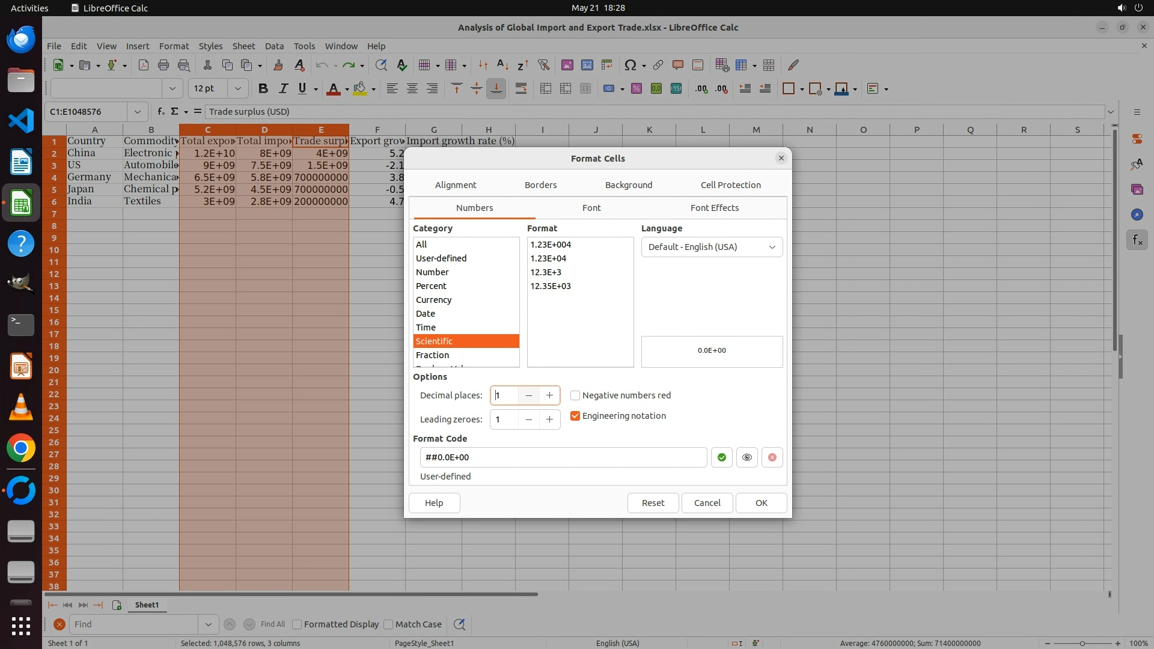Confirm dialog with OK button

pos(761,503)
